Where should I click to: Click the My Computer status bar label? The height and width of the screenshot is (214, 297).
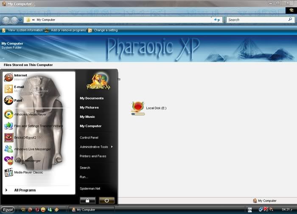coord(267,200)
